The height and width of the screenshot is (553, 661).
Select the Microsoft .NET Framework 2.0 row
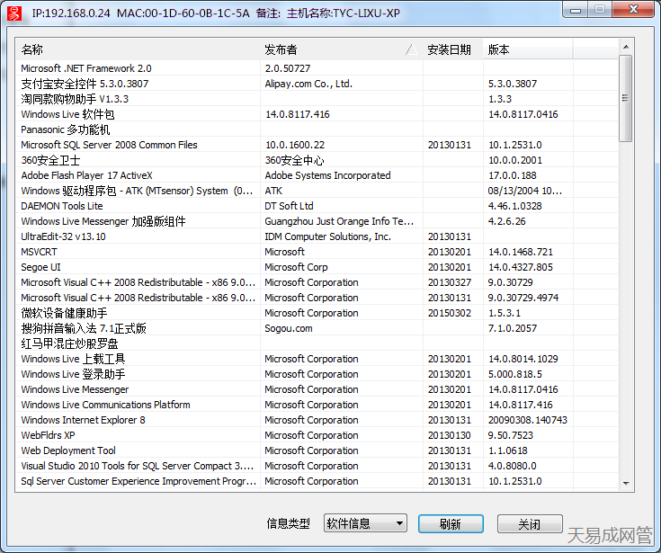point(86,68)
